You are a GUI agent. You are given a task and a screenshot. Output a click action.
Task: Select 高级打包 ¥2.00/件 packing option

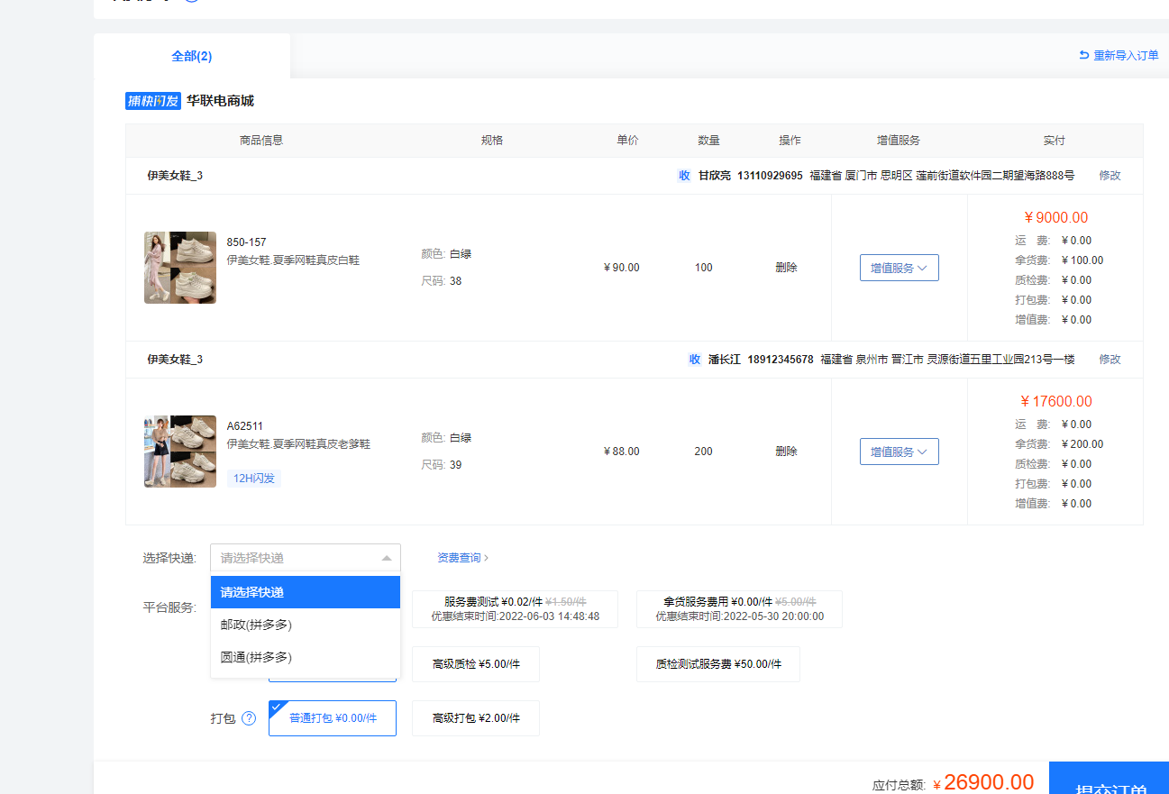[476, 718]
